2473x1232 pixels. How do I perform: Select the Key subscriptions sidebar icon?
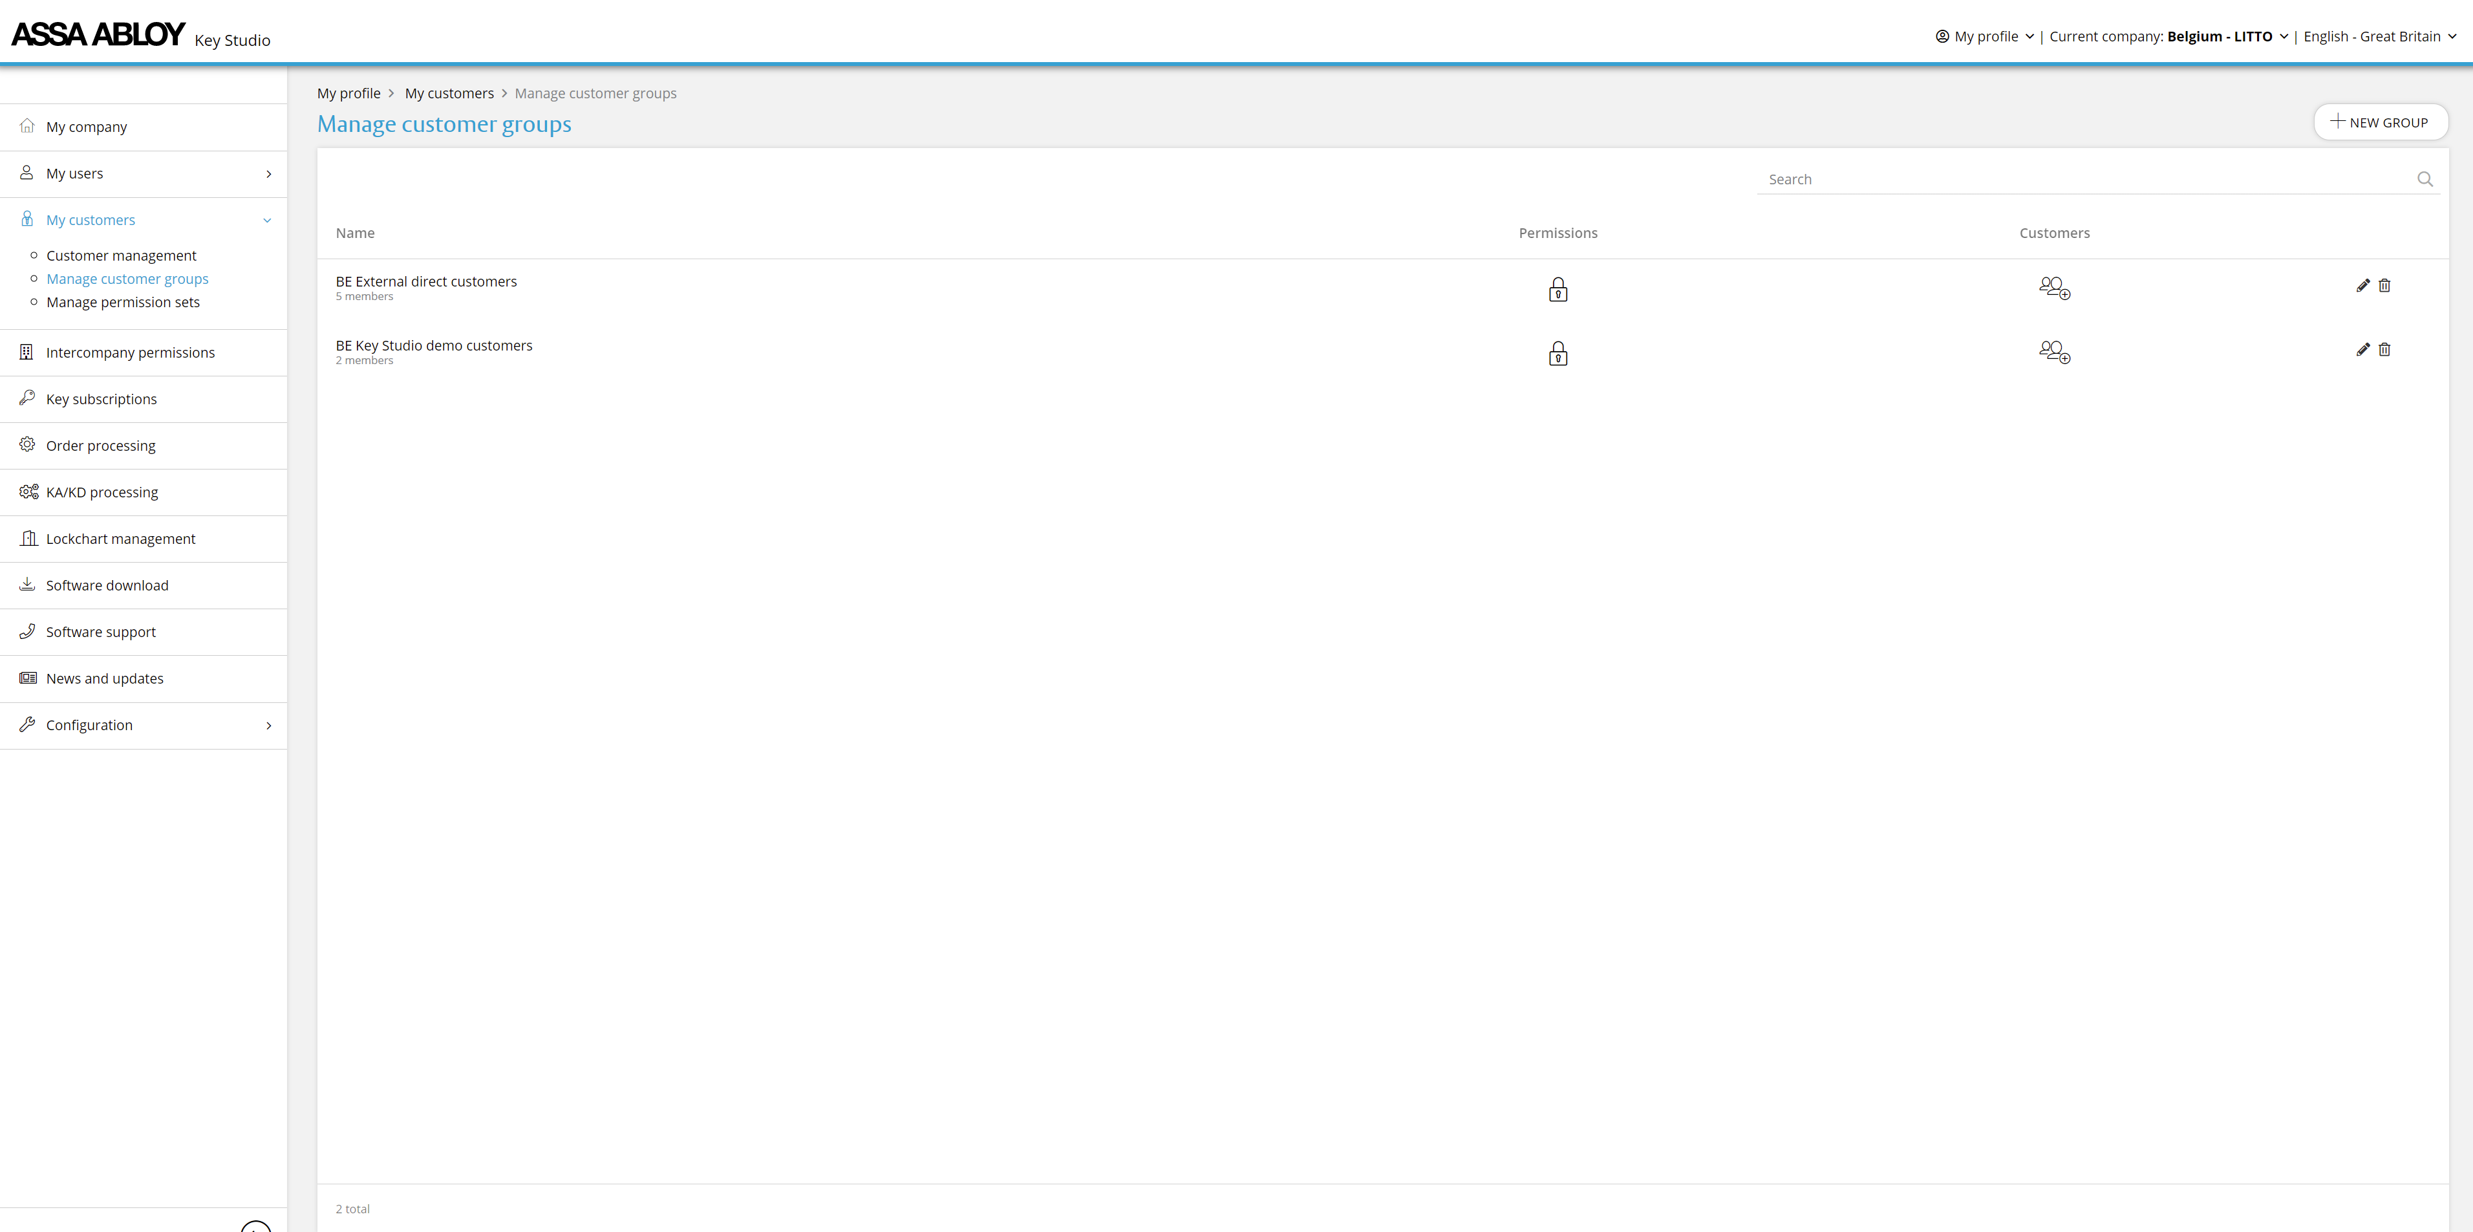tap(28, 398)
